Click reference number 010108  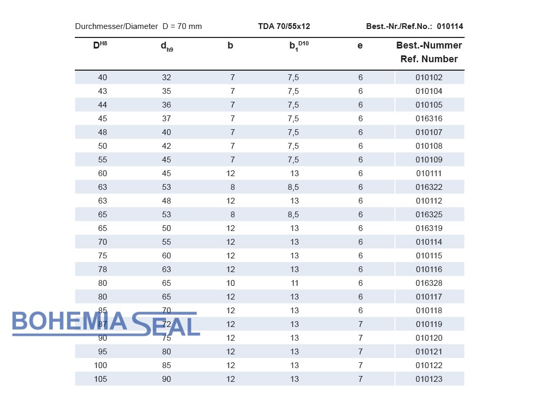(429, 146)
